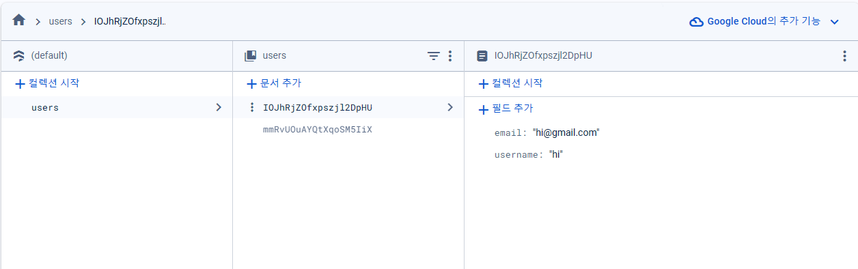This screenshot has width=858, height=269.
Task: Click the users column header title
Action: click(x=275, y=56)
